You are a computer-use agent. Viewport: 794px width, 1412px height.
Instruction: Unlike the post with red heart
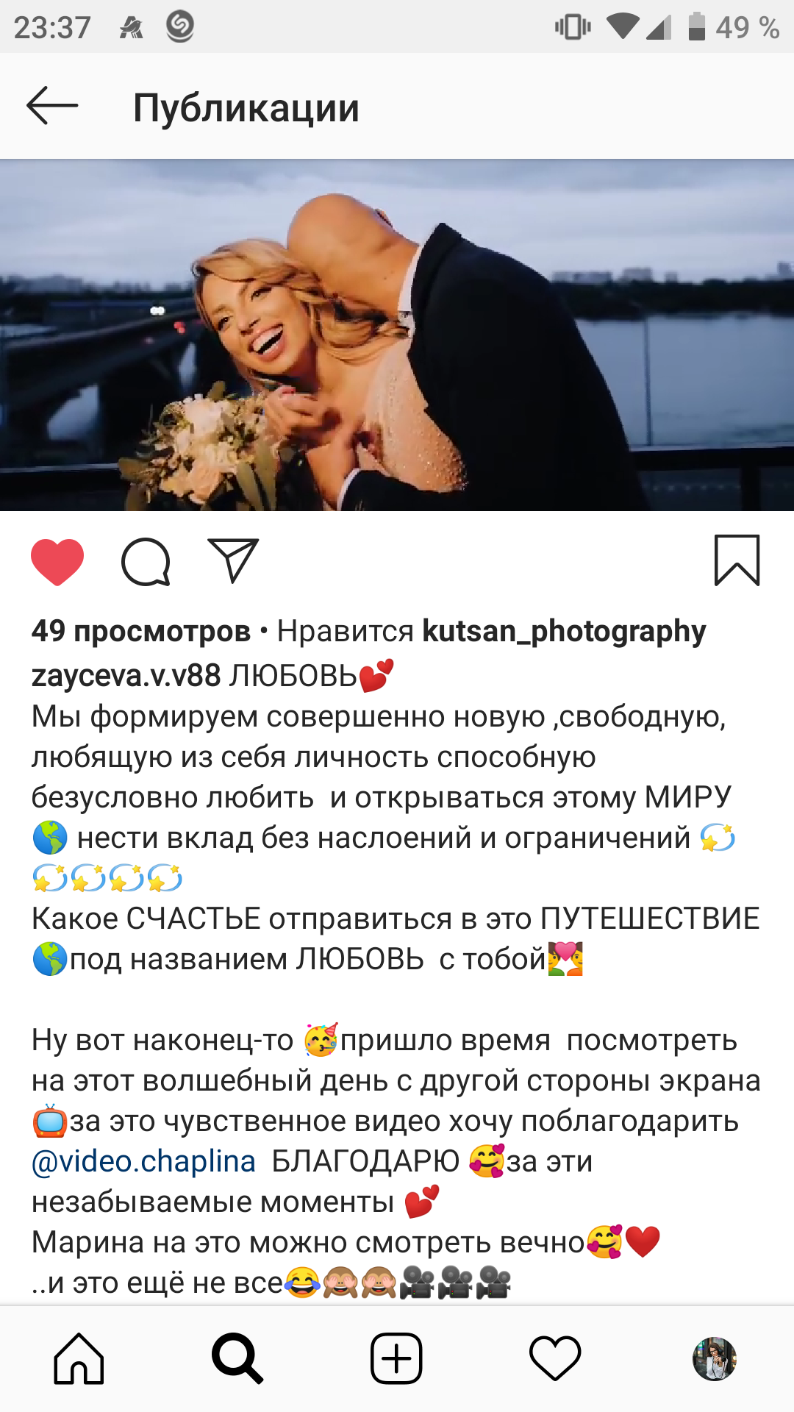coord(57,562)
